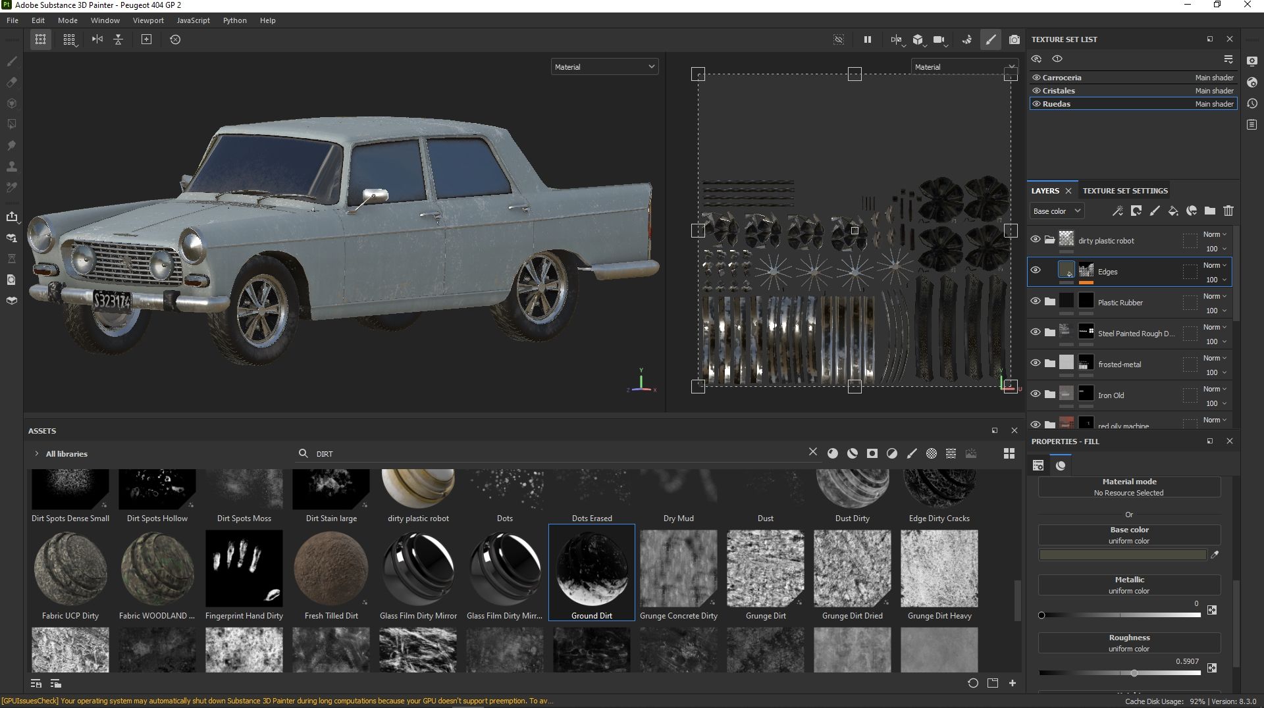Screen dimensions: 1264x708
Task: Open the History panel icon
Action: [x=1252, y=103]
